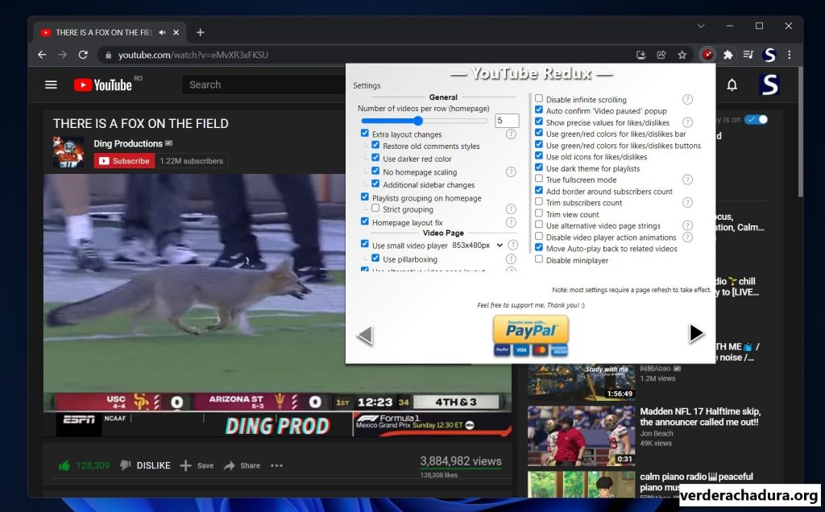Open help for Disable infinite scrolling
This screenshot has width=825, height=512.
pos(687,99)
